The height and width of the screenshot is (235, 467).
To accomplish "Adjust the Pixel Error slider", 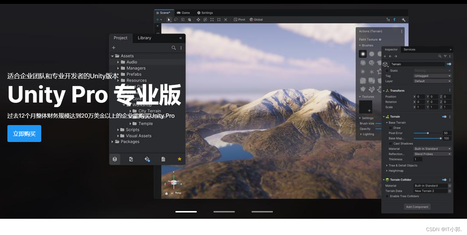I will click(x=427, y=133).
